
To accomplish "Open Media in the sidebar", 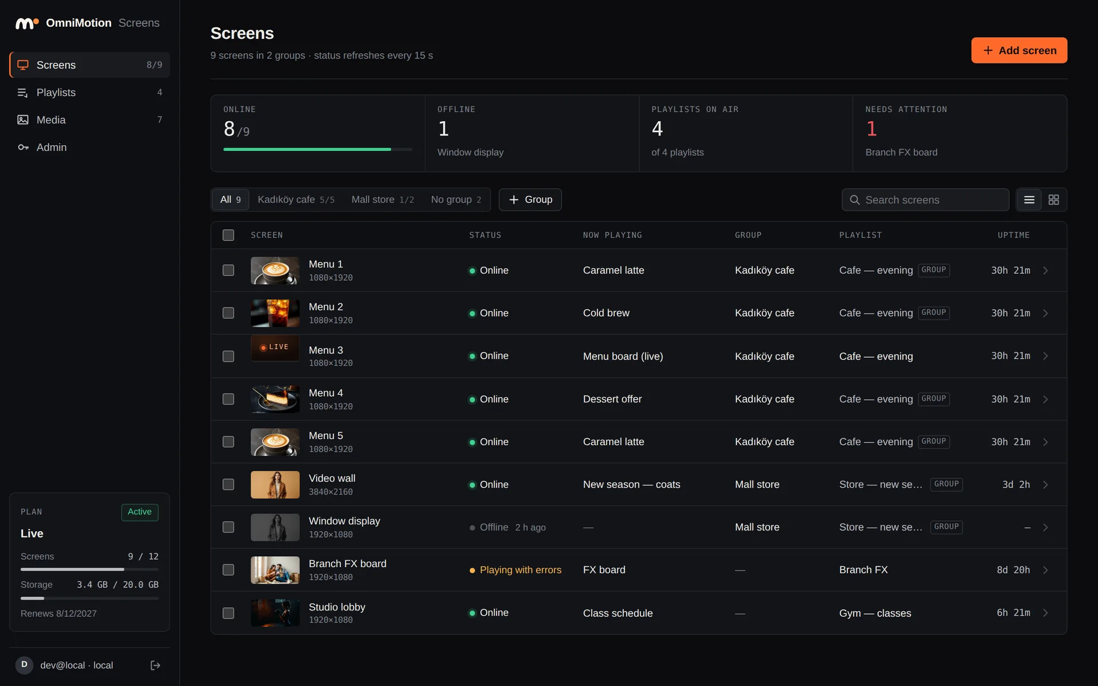I will pyautogui.click(x=90, y=120).
